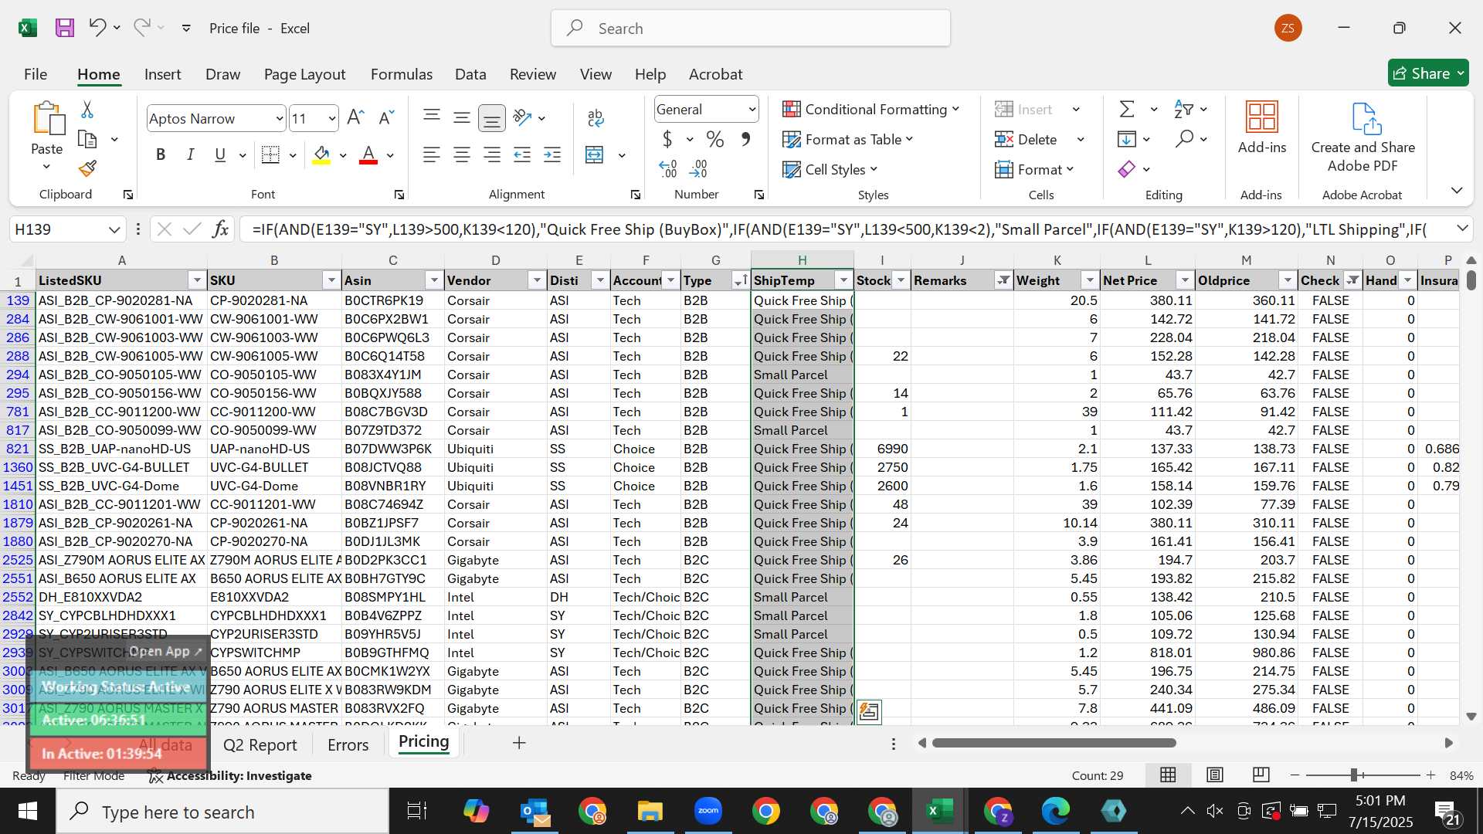The width and height of the screenshot is (1483, 834).
Task: Open the font name dropdown
Action: (x=279, y=118)
